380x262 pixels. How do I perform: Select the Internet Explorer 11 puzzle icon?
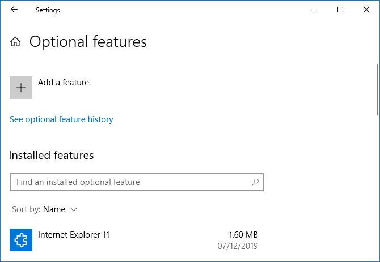click(x=21, y=240)
